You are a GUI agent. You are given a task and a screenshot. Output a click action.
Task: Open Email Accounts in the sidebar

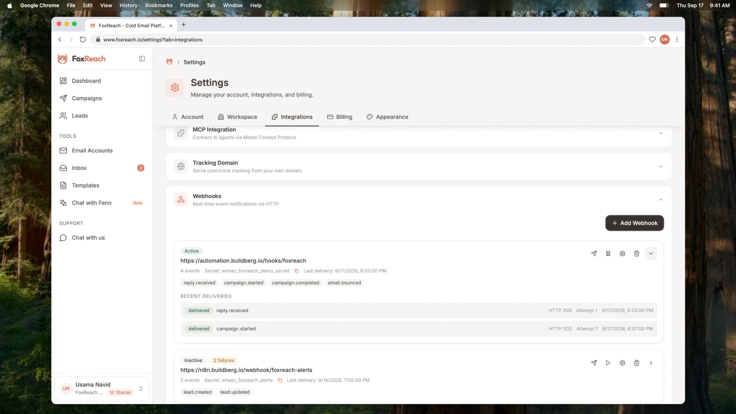(x=102, y=151)
